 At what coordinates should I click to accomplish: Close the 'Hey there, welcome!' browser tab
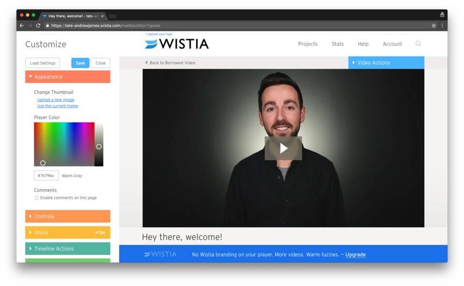102,16
